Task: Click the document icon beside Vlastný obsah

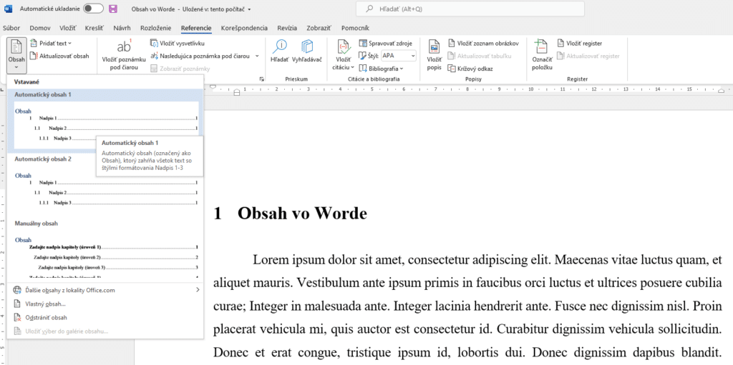Action: (x=17, y=304)
